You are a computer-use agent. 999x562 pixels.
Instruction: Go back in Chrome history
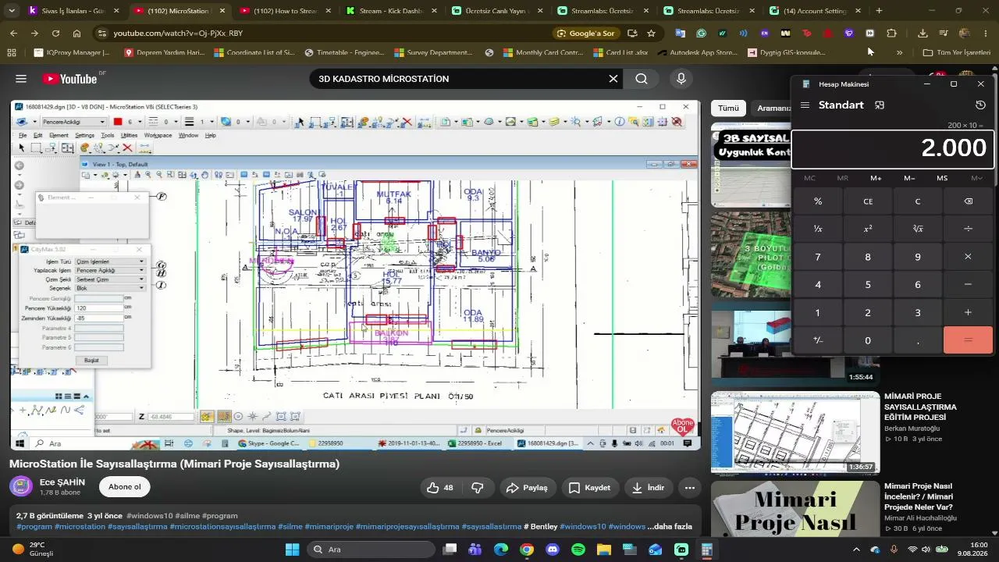[13, 34]
